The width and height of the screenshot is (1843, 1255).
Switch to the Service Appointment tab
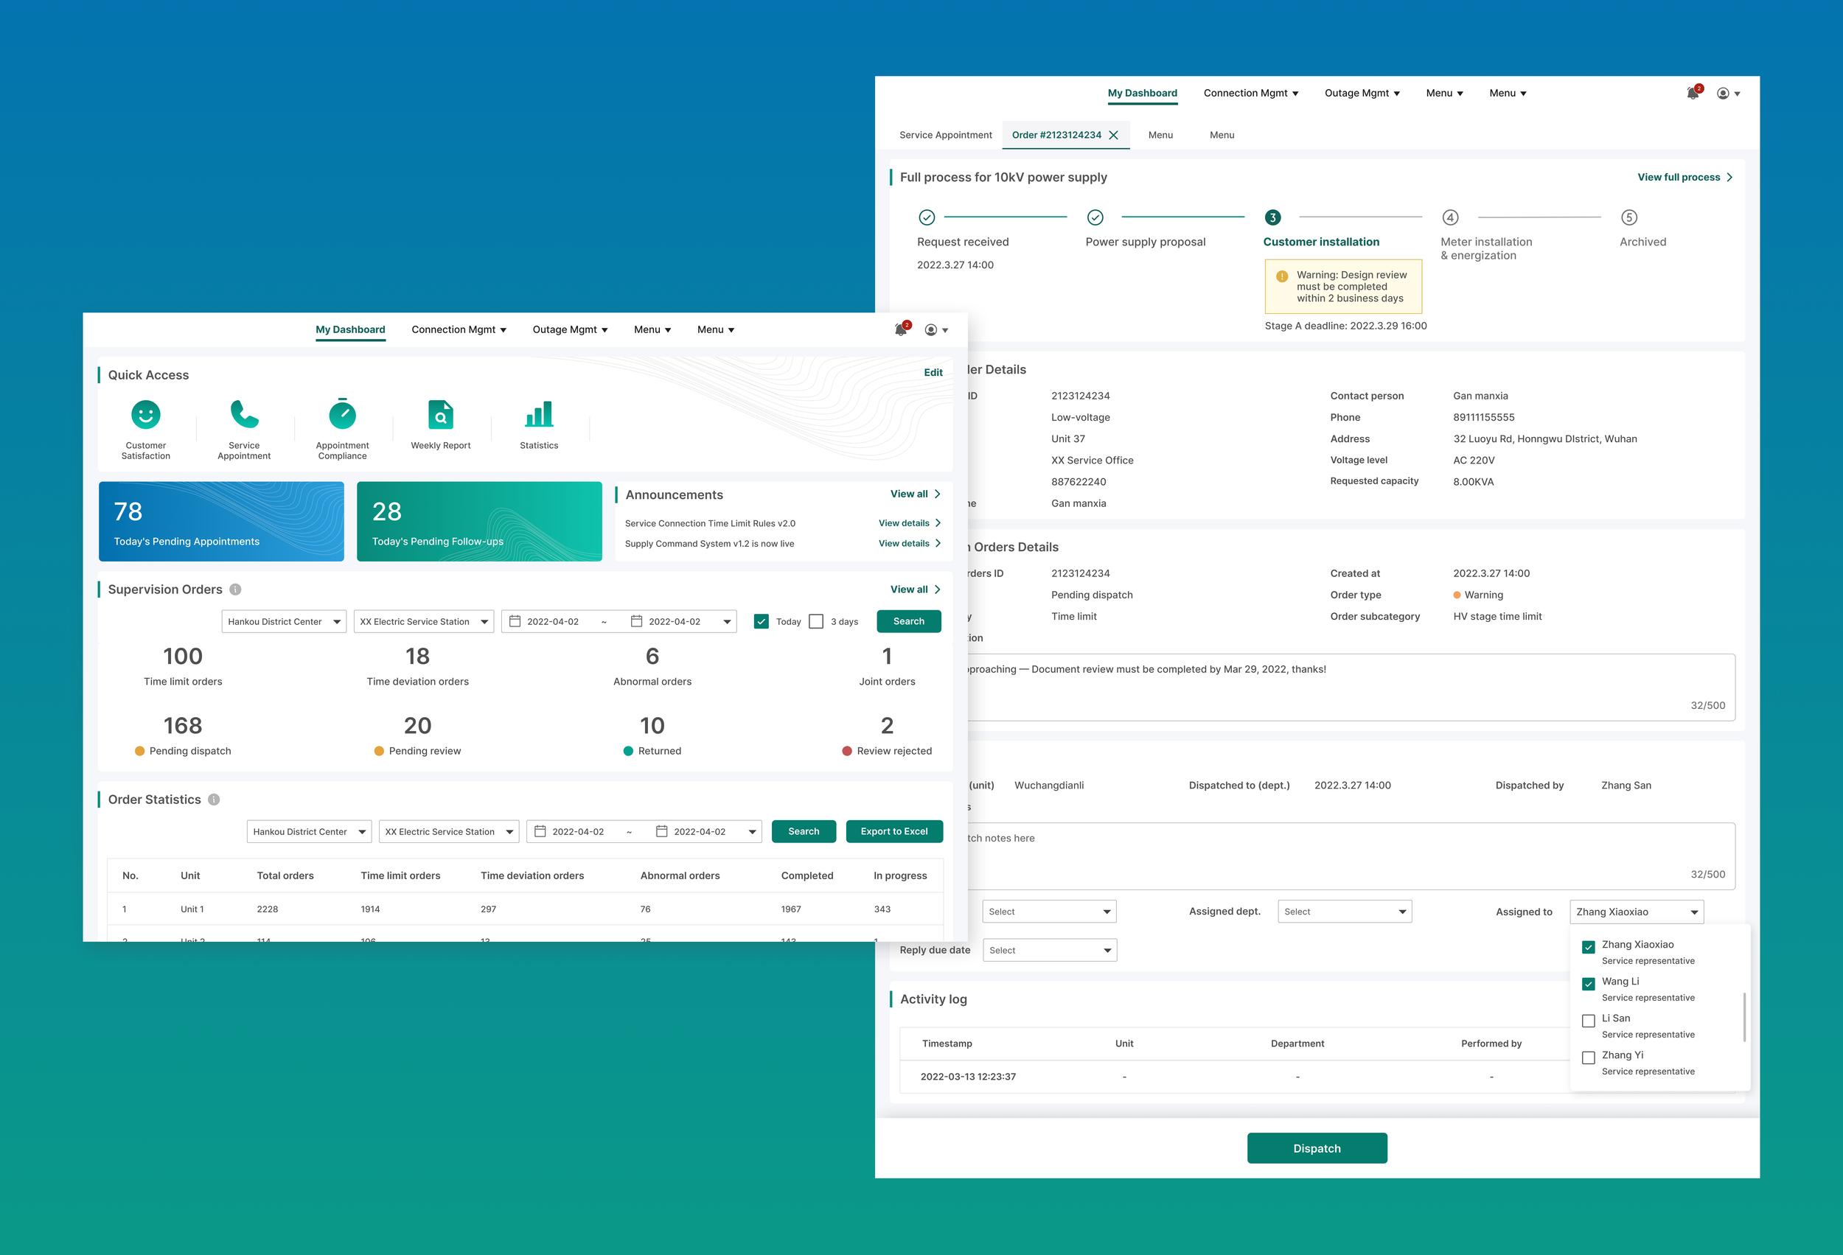[945, 136]
